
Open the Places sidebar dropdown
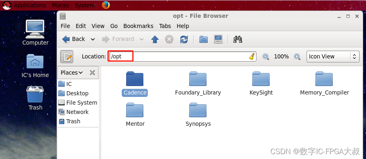72,73
